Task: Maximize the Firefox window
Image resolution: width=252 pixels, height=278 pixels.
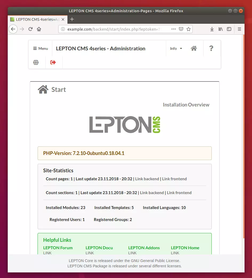Action: [235, 11]
